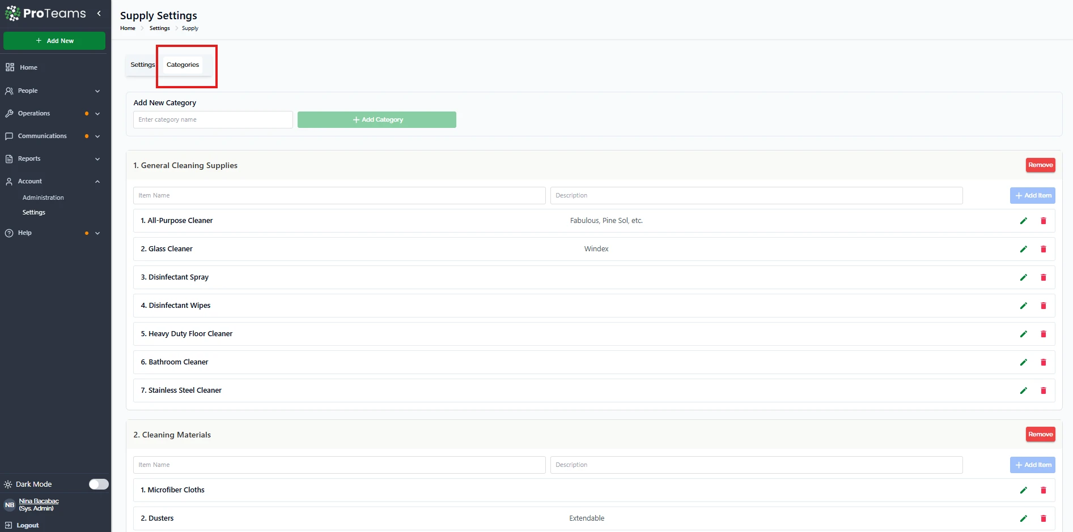
Task: Open the Categories tab
Action: pyautogui.click(x=183, y=65)
